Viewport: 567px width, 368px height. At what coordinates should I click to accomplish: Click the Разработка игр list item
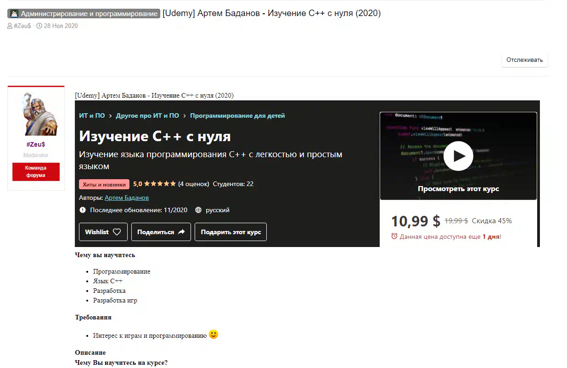click(x=115, y=301)
